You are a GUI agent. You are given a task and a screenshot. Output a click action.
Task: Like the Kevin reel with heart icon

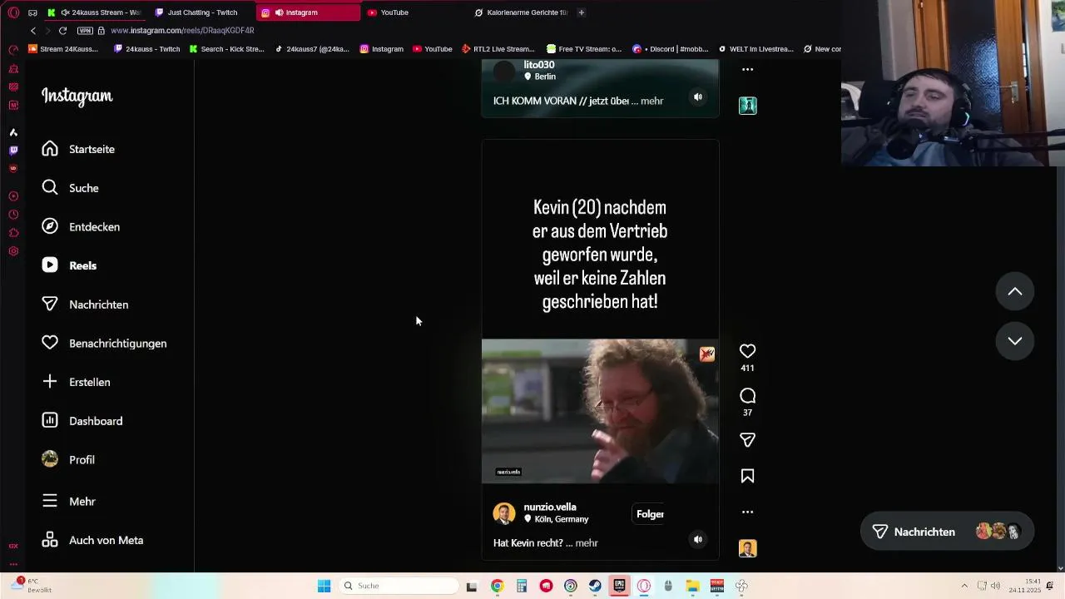[x=747, y=351]
